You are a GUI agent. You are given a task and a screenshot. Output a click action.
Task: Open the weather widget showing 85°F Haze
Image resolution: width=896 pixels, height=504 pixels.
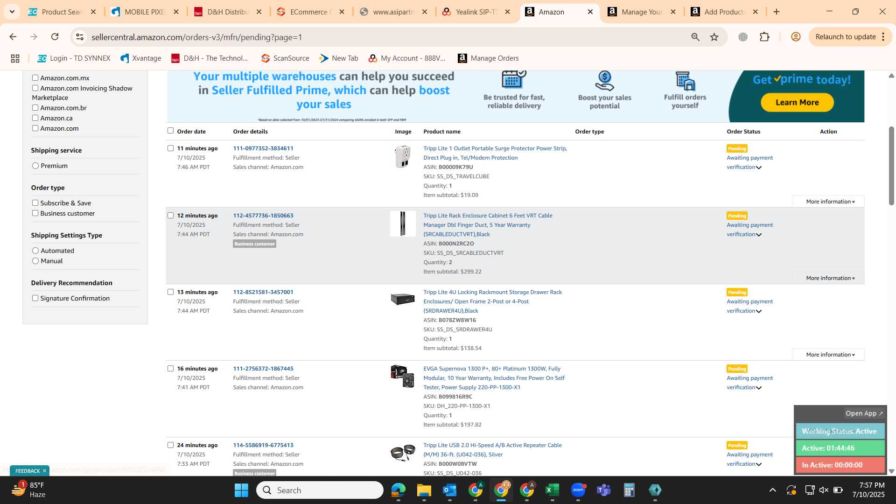click(x=29, y=490)
